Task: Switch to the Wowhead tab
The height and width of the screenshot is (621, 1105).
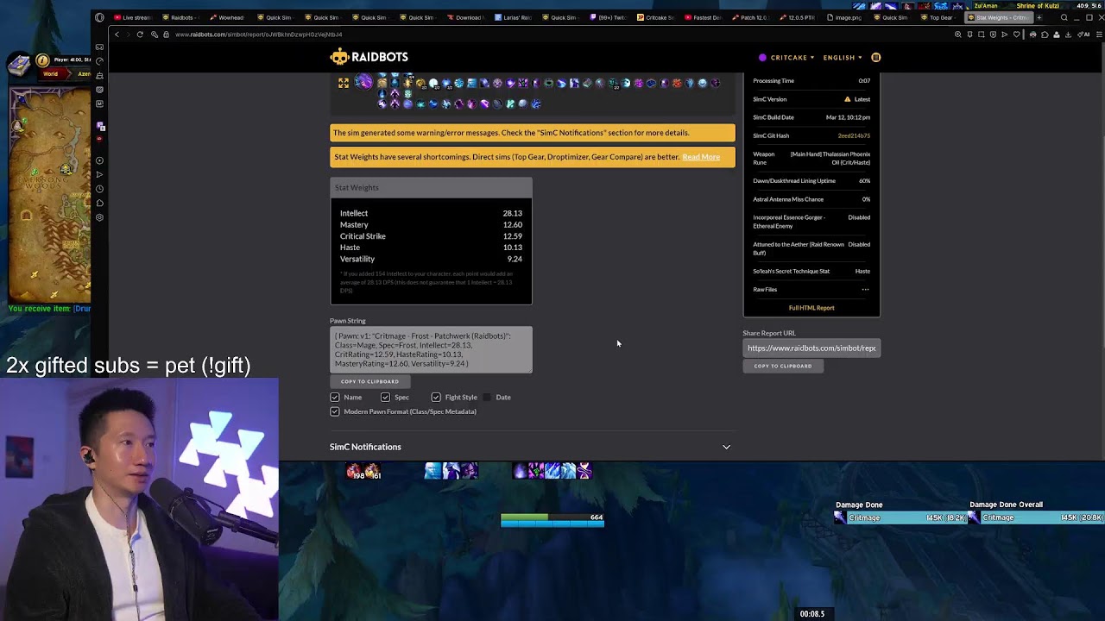Action: pos(226,17)
